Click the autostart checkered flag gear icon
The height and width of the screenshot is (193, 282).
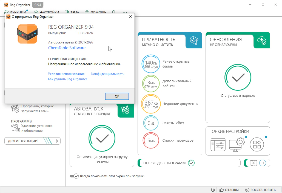point(126,110)
